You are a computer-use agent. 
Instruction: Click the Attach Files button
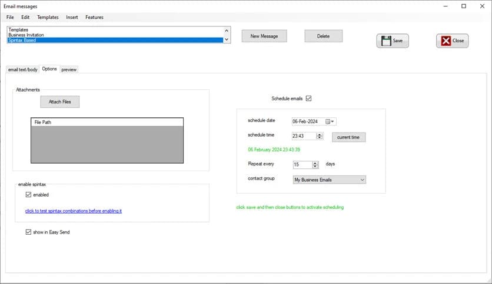[x=60, y=102]
